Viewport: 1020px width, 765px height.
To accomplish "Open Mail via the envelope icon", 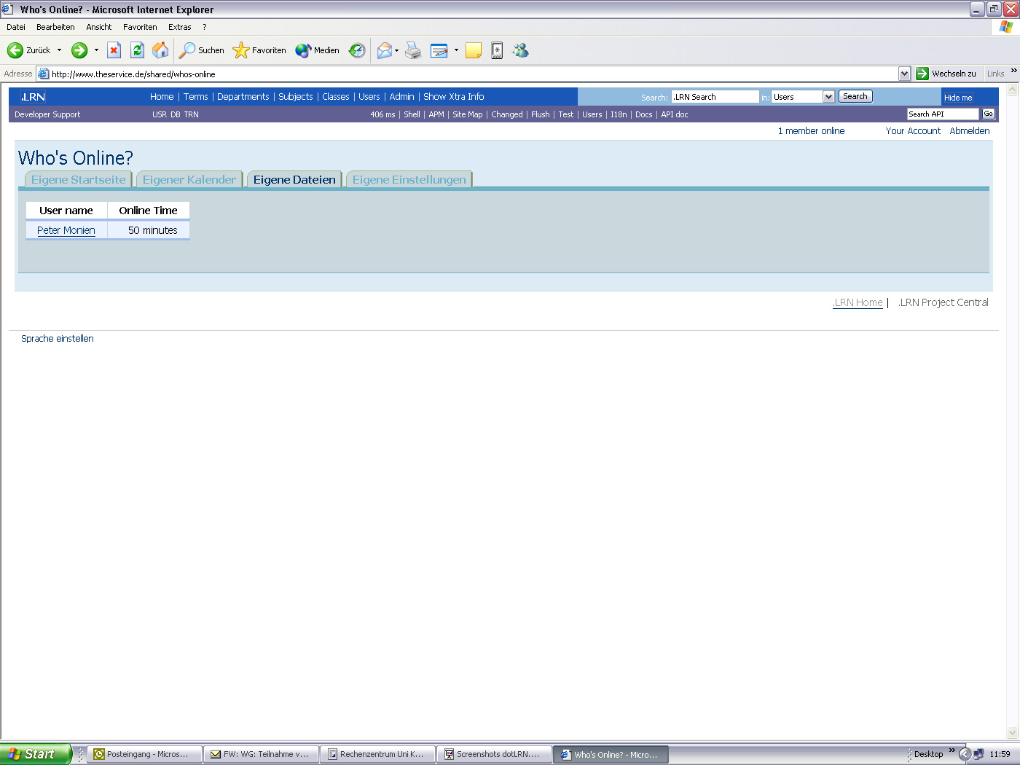I will 385,50.
